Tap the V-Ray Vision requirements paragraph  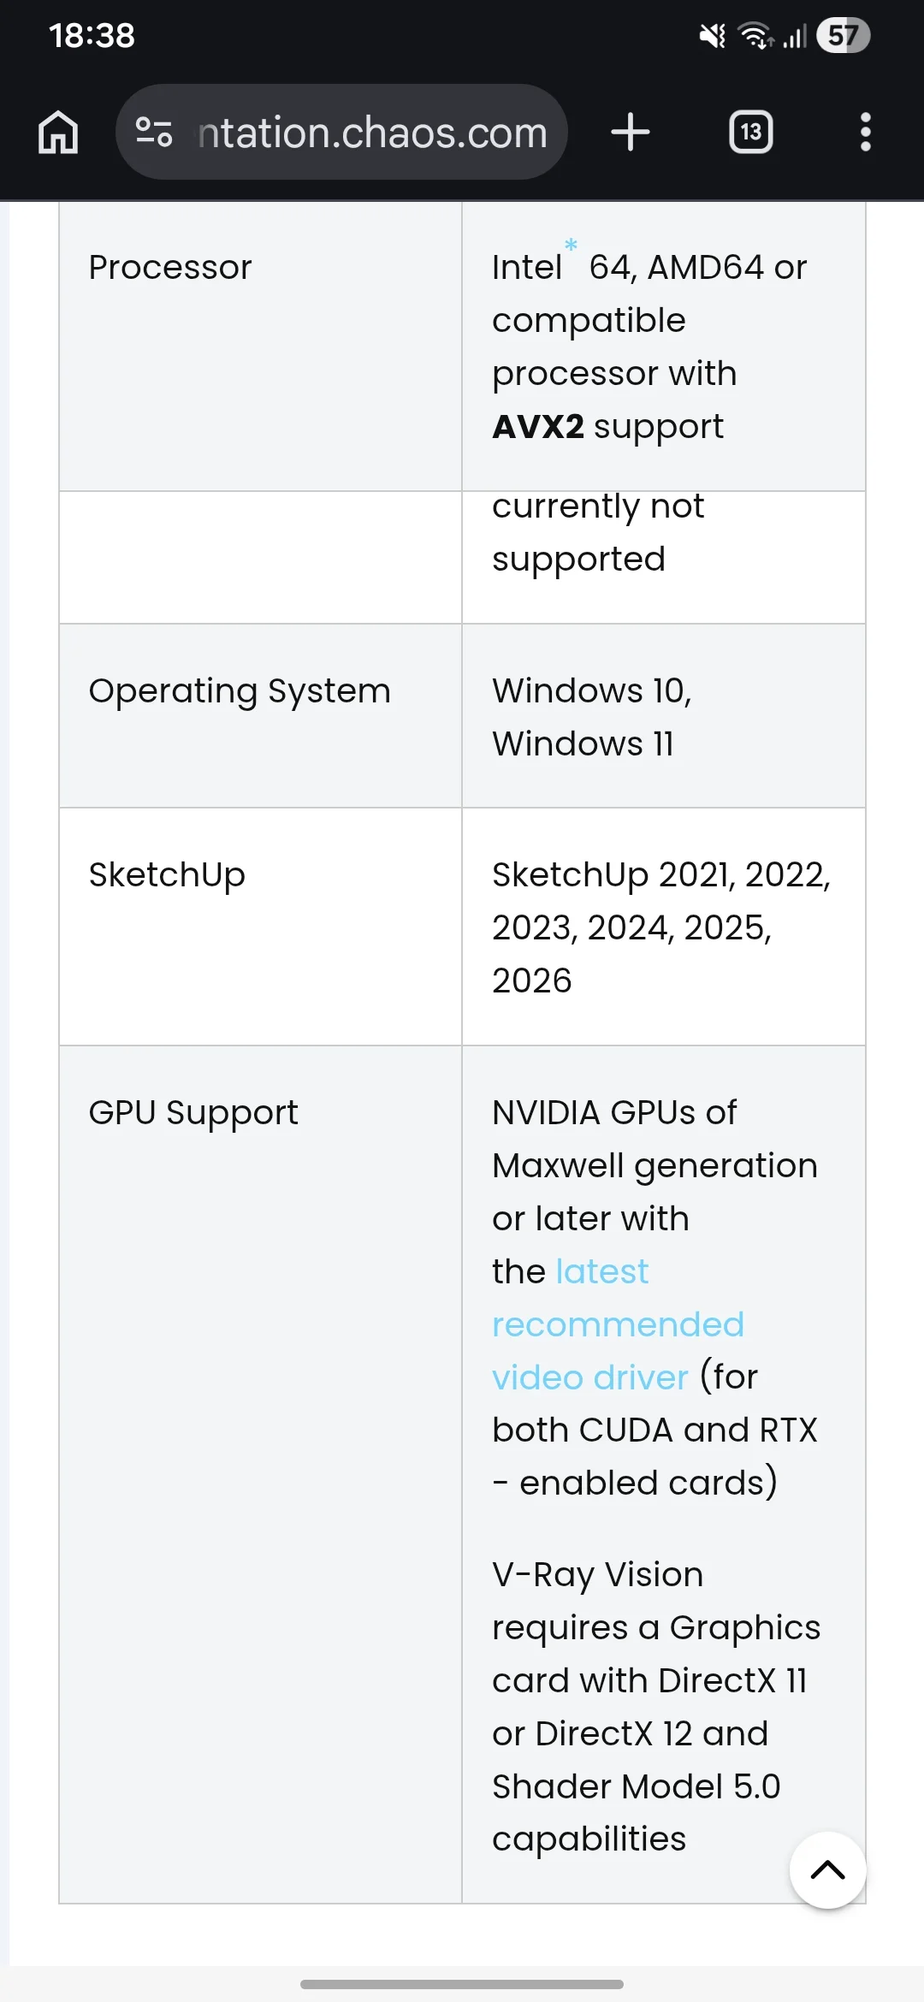coord(656,1707)
